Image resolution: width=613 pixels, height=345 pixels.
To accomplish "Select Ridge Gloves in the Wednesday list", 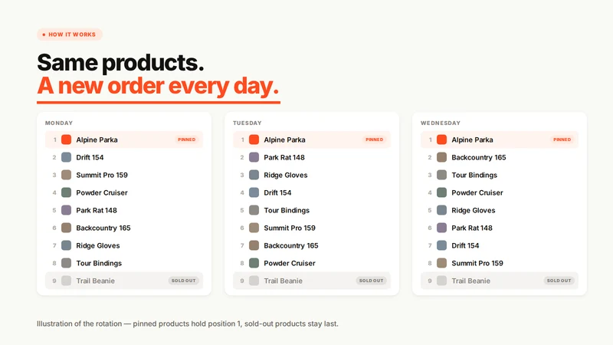I will point(500,210).
